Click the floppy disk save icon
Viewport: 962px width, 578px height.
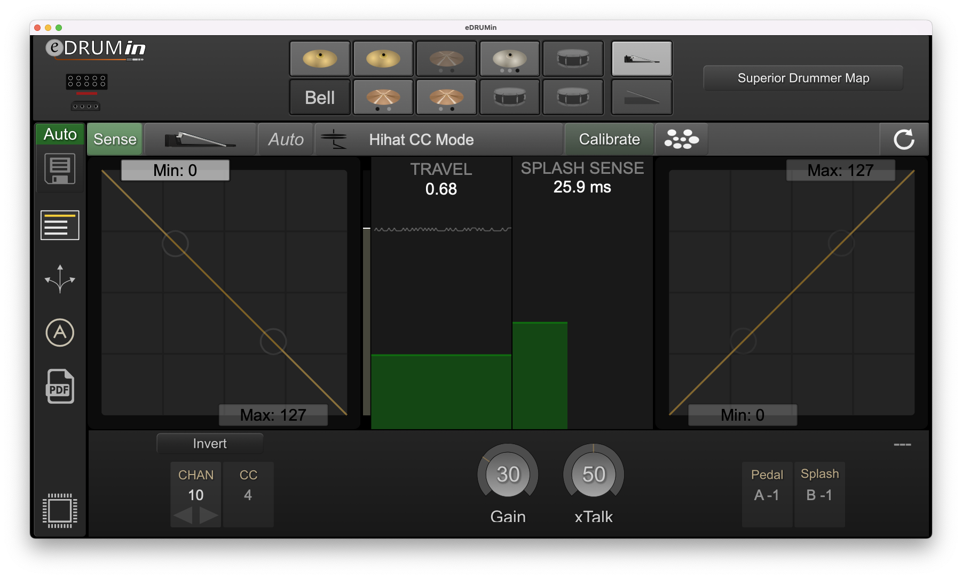60,169
